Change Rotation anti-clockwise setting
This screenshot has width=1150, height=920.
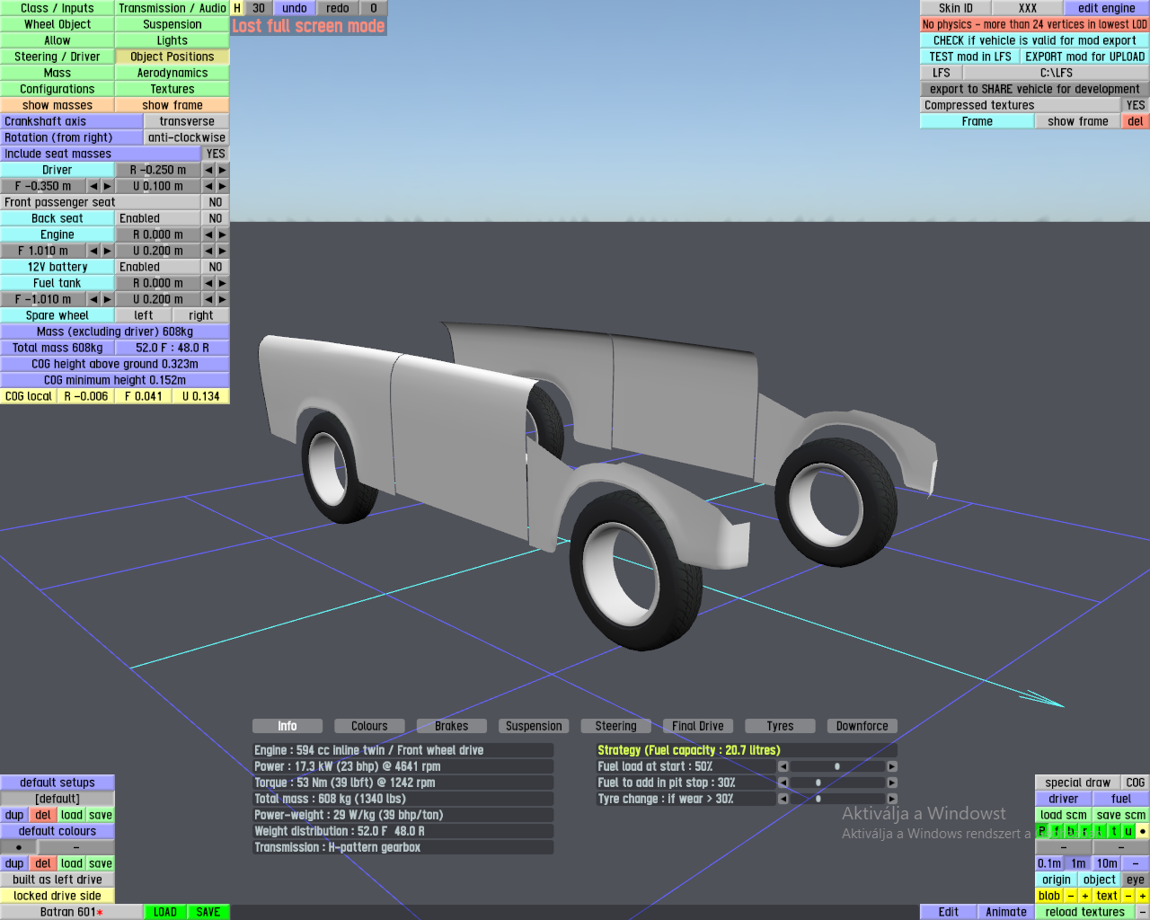(187, 137)
